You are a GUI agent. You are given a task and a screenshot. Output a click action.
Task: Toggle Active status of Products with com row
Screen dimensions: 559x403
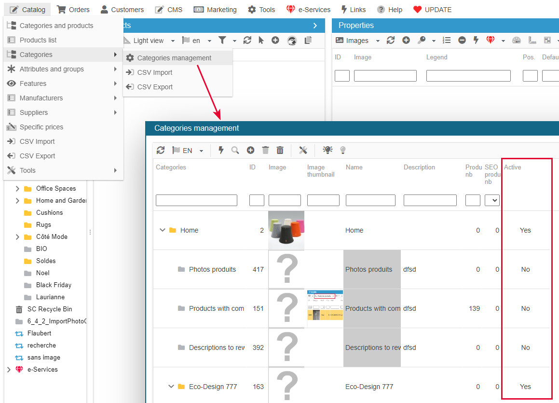click(x=525, y=308)
